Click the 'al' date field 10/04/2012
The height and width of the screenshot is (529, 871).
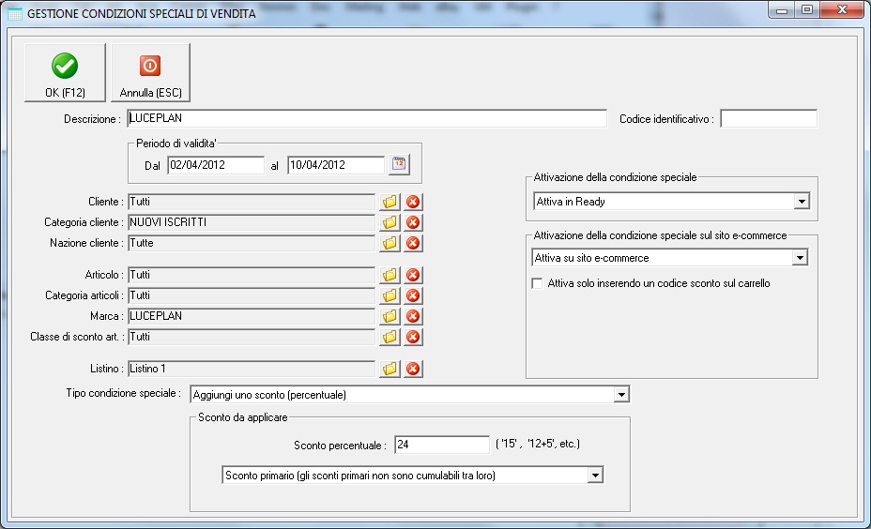336,165
